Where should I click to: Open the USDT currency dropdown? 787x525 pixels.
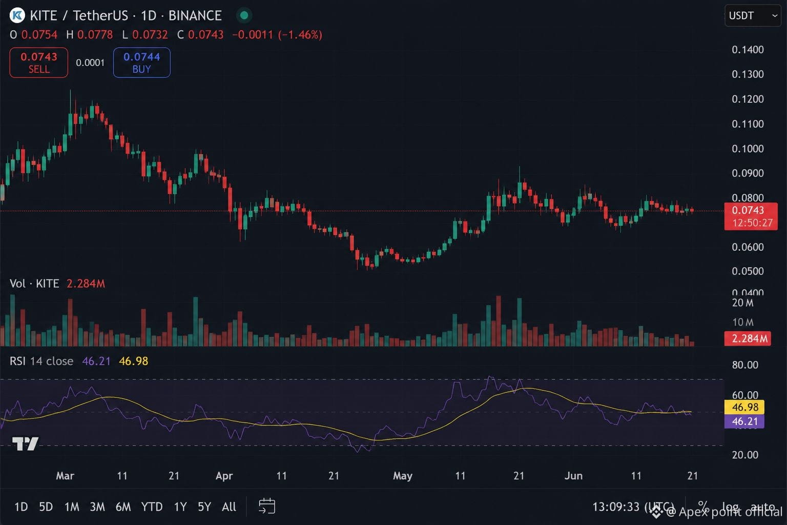pos(752,16)
